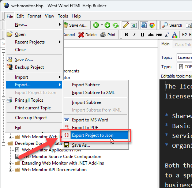This screenshot has height=188, width=192.
Task: Select Print current Topic
Action: pyautogui.click(x=34, y=108)
